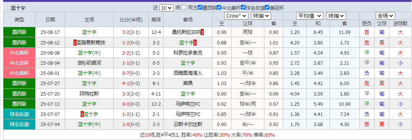Viewport: 412px width, 140px height.
Task: Uncheck the 中北美杯 filter checkbox
Action: point(219,8)
